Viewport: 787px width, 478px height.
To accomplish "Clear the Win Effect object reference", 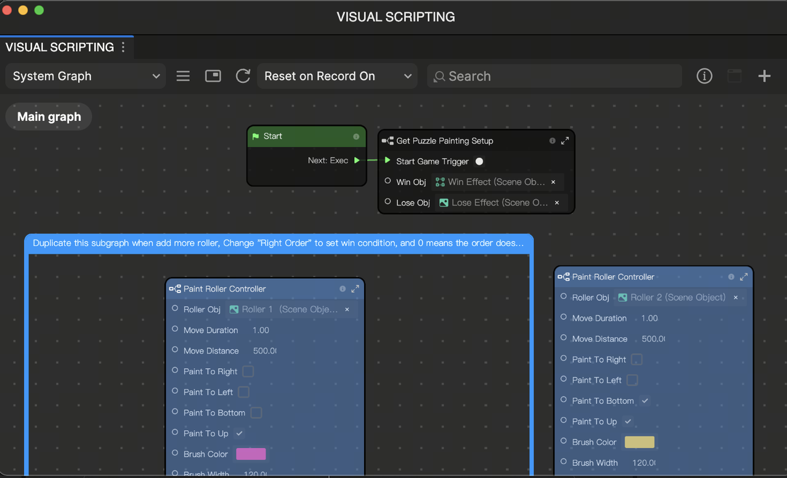I will click(x=553, y=182).
